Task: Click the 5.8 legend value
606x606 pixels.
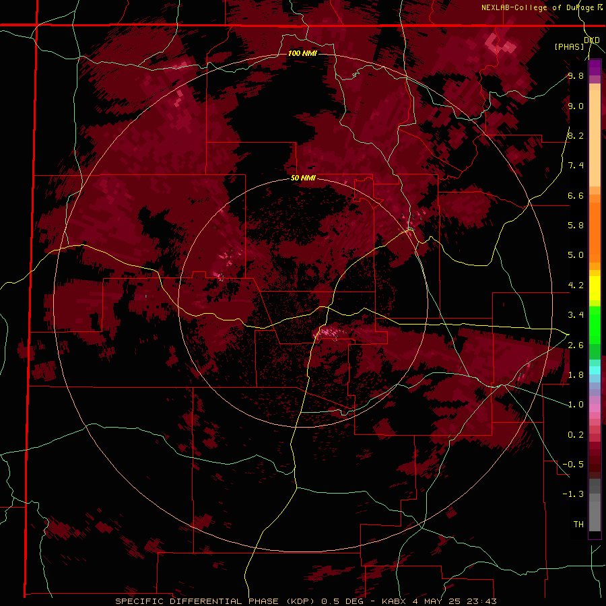Action: coord(576,226)
